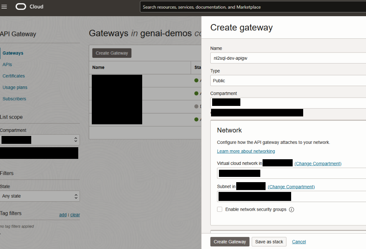This screenshot has width=366, height=249.
Task: Select Subscribers in the sidebar
Action: point(14,99)
